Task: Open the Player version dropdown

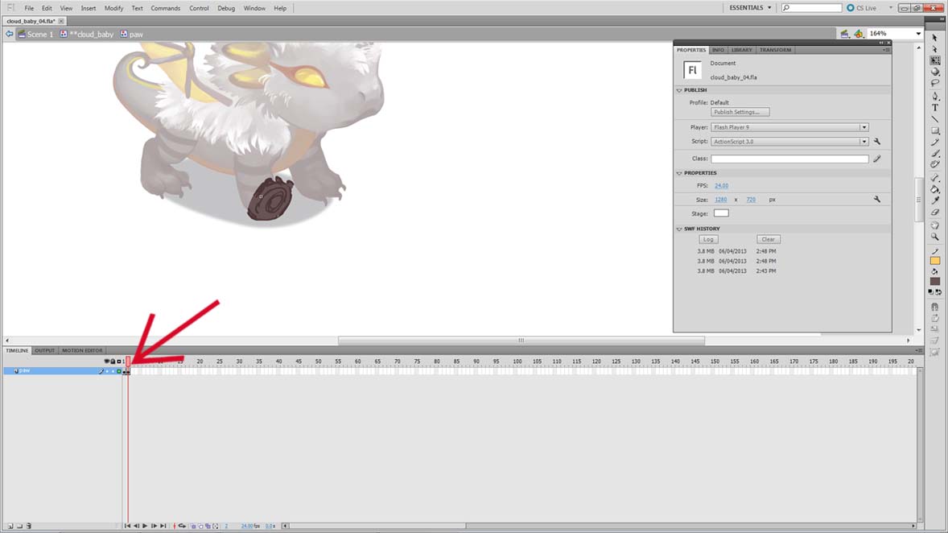Action: [864, 128]
